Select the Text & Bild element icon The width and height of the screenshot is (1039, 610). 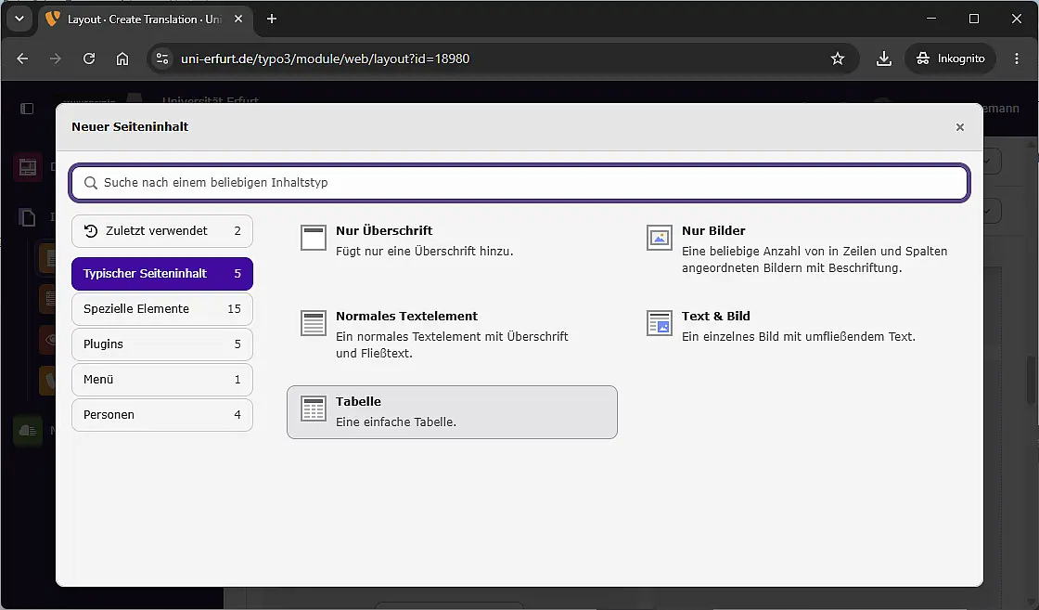(x=660, y=323)
